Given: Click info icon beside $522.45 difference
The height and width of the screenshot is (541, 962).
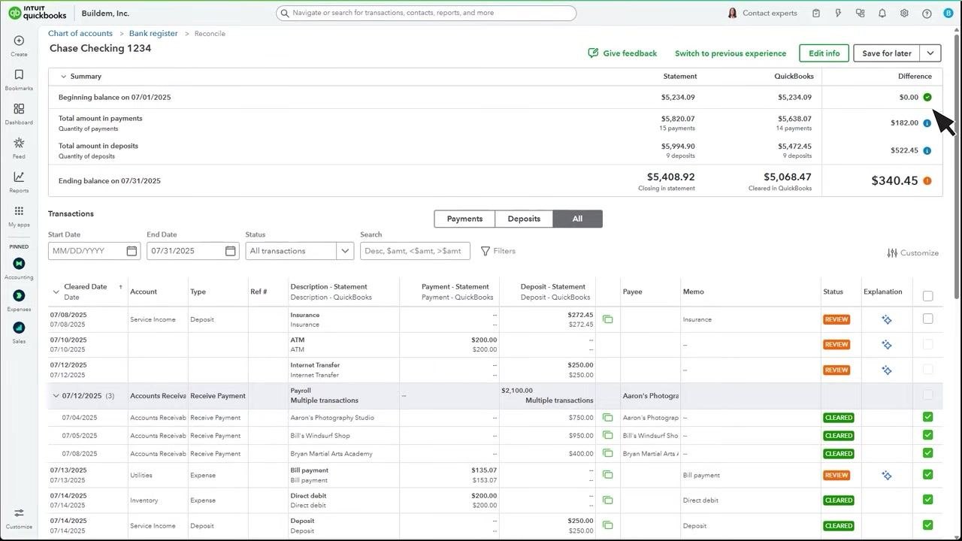Looking at the screenshot, I should pos(927,151).
